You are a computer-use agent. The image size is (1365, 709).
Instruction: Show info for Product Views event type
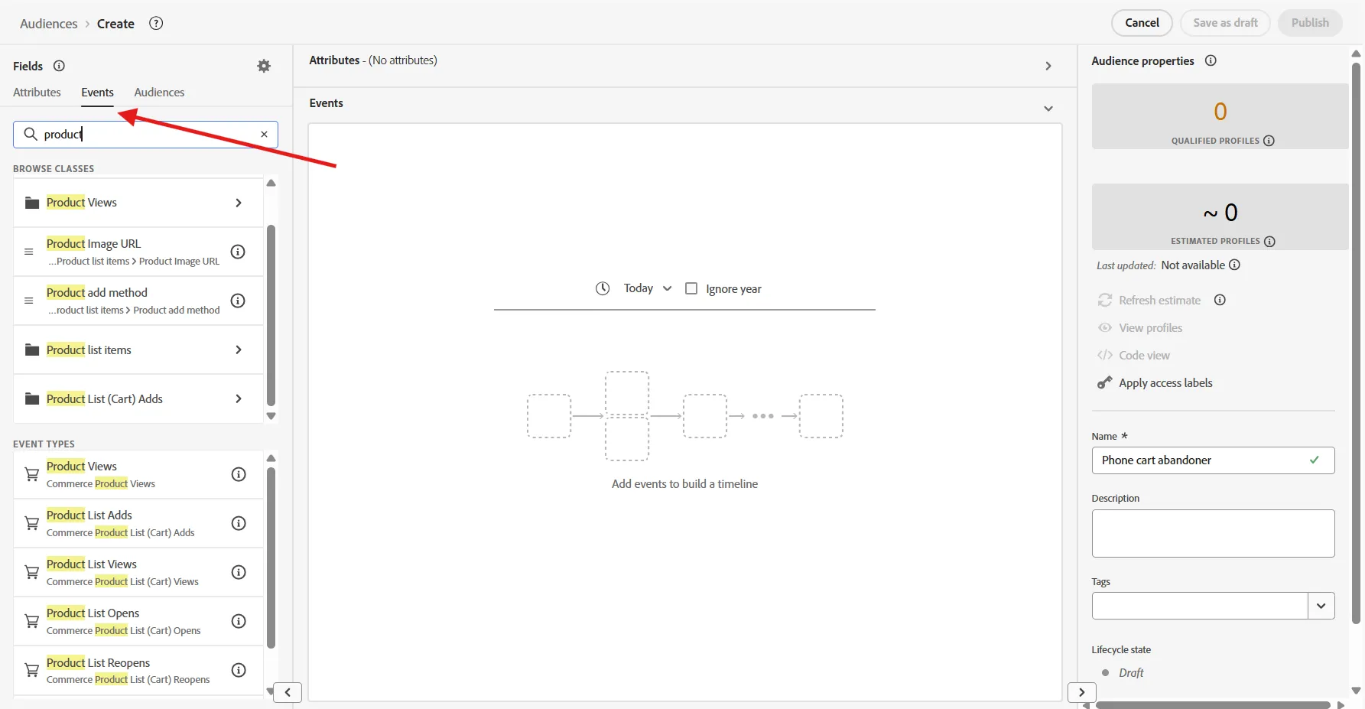[x=239, y=474]
